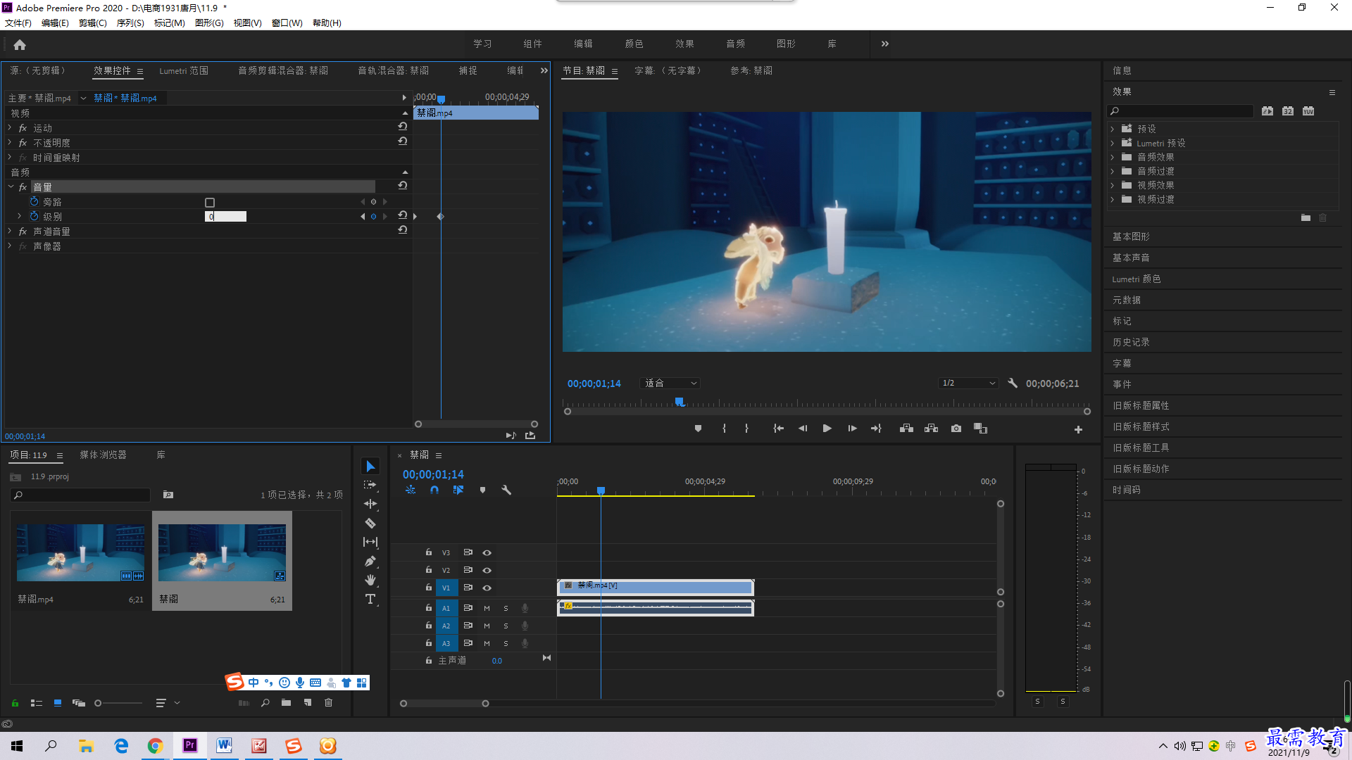
Task: Open the button editor plus icon
Action: pos(1078,429)
